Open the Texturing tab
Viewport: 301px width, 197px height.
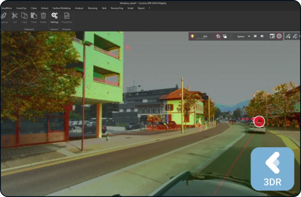[92, 8]
